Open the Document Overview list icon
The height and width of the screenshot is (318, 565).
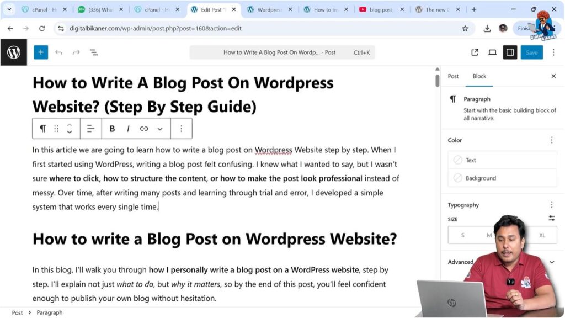pos(94,52)
